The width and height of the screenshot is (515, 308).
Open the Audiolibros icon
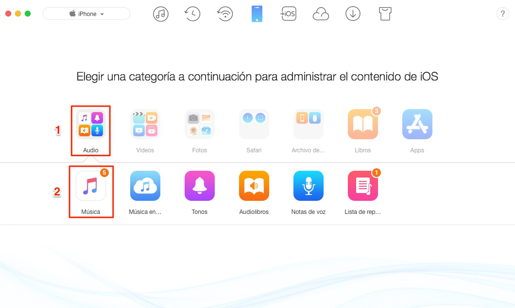(x=254, y=186)
